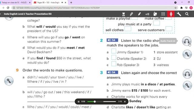The width and height of the screenshot is (194, 109).
Task: Click the option 'meet / met'
Action: 75,48
